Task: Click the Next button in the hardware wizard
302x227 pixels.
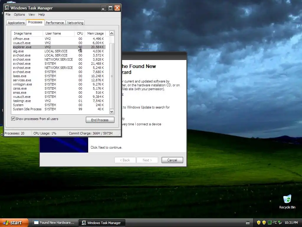Action: [147, 160]
